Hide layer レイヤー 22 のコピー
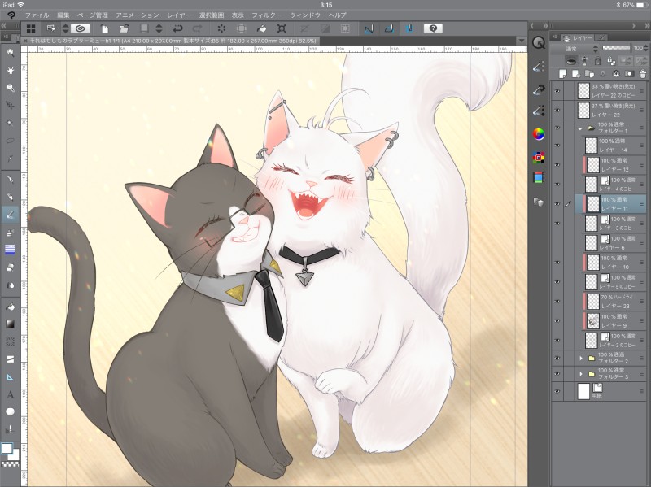 pyautogui.click(x=557, y=91)
